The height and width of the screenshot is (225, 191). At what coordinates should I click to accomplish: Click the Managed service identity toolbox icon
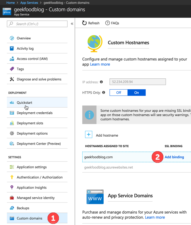click(12, 198)
